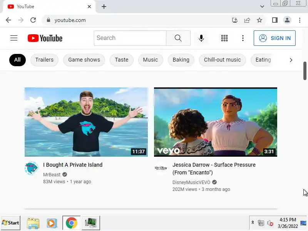Viewport: 308px width, 231px height.
Task: Click the magnifier search button
Action: click(178, 38)
